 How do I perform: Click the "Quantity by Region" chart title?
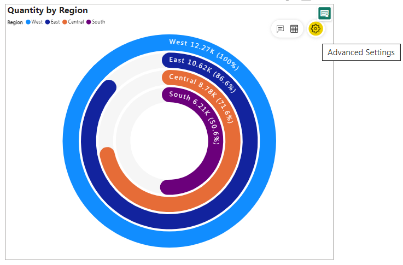coord(48,10)
